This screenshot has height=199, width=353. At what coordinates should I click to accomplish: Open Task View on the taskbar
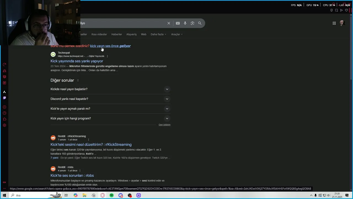point(66,195)
